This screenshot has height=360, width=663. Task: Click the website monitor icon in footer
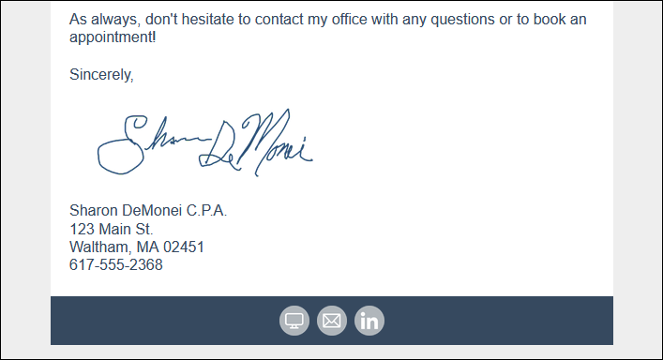(294, 321)
